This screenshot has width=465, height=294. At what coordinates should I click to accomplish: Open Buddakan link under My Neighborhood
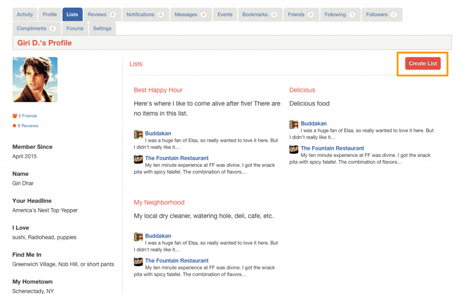pos(158,236)
